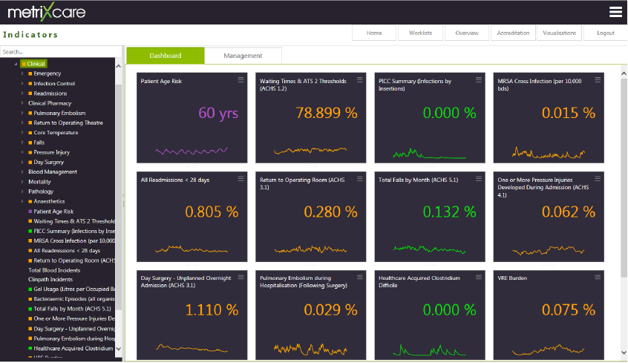Screen dimensions: 628x363
Task: Open the hamburger menu in the header
Action: click(615, 12)
